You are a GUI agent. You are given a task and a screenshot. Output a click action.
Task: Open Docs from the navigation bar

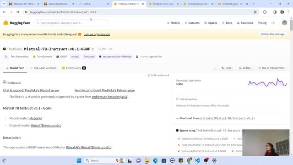[x=227, y=23]
